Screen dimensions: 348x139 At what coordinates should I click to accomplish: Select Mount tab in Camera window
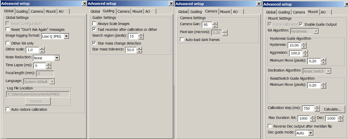225,12
